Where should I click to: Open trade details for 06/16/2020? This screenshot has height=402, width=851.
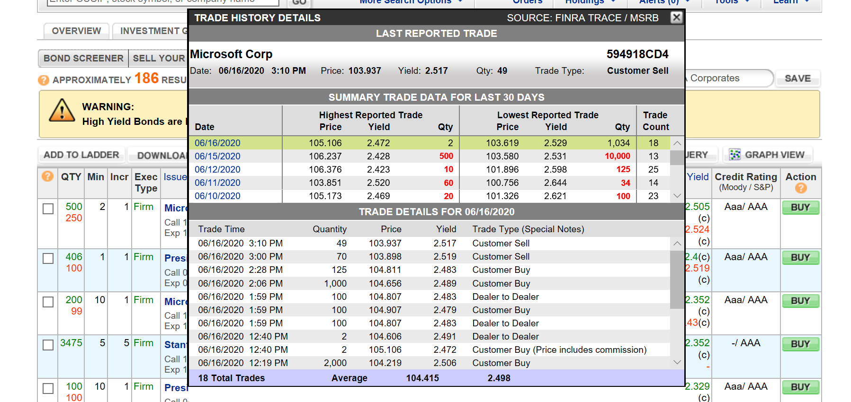pos(217,143)
